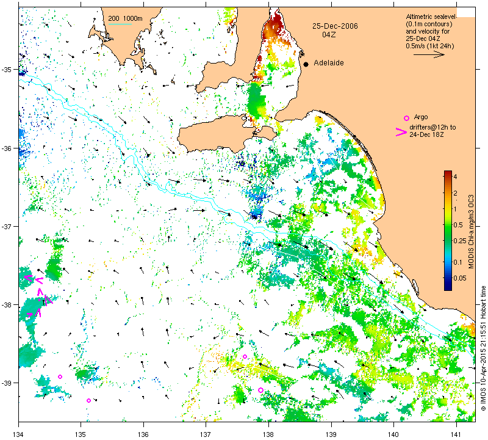The width and height of the screenshot is (488, 440).
Task: Click the red high-chlorophyll patch in upper gulf
Action: pos(274,26)
